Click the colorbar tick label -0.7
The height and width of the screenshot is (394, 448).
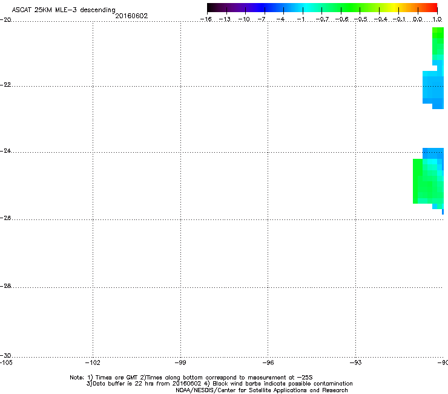coord(322,19)
